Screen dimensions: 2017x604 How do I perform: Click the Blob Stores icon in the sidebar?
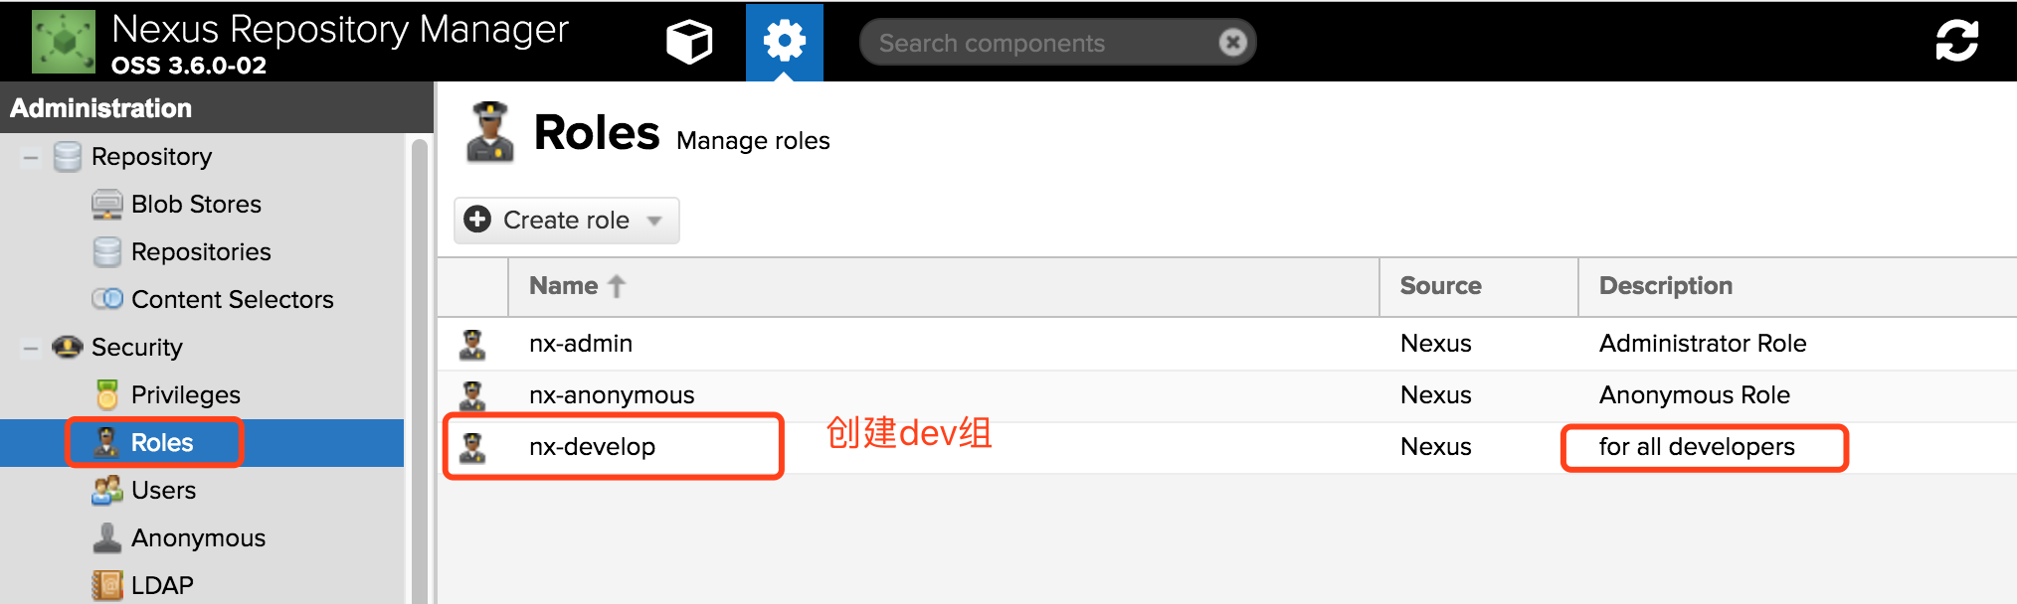point(106,205)
